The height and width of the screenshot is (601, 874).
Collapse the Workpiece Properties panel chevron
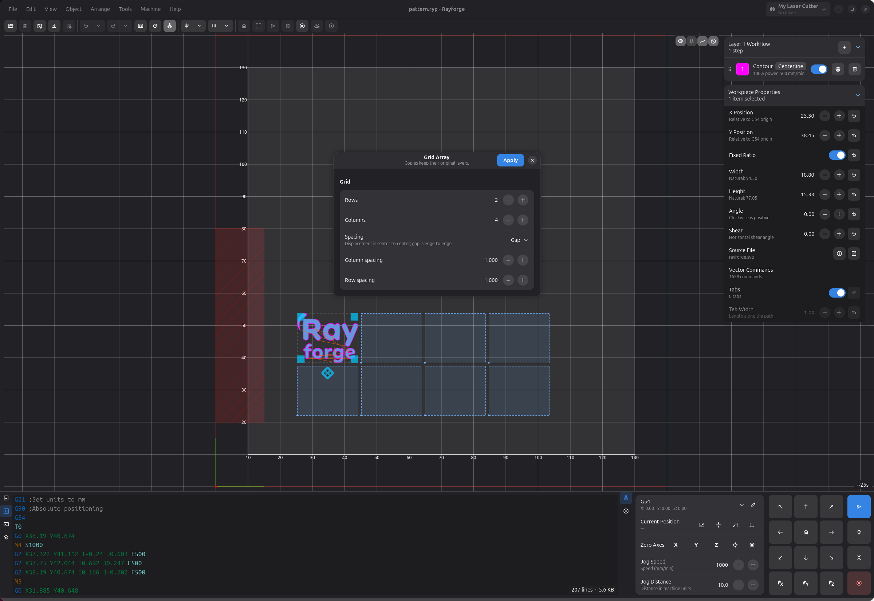pyautogui.click(x=858, y=96)
